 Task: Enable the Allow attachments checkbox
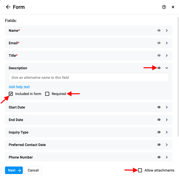coord(140,170)
